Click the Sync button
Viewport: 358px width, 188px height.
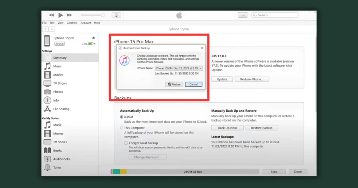(x=274, y=172)
